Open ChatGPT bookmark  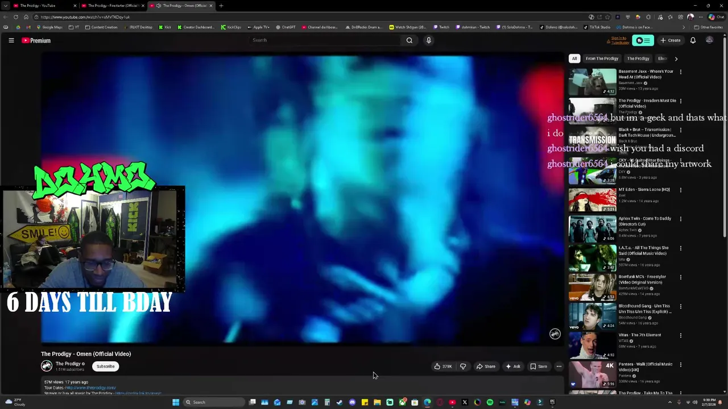coord(287,27)
